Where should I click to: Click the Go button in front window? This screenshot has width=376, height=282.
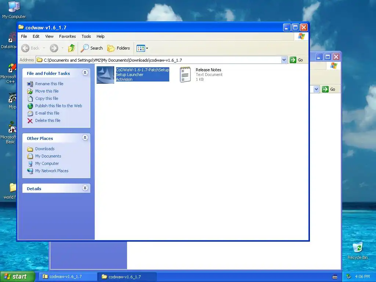[x=296, y=60]
